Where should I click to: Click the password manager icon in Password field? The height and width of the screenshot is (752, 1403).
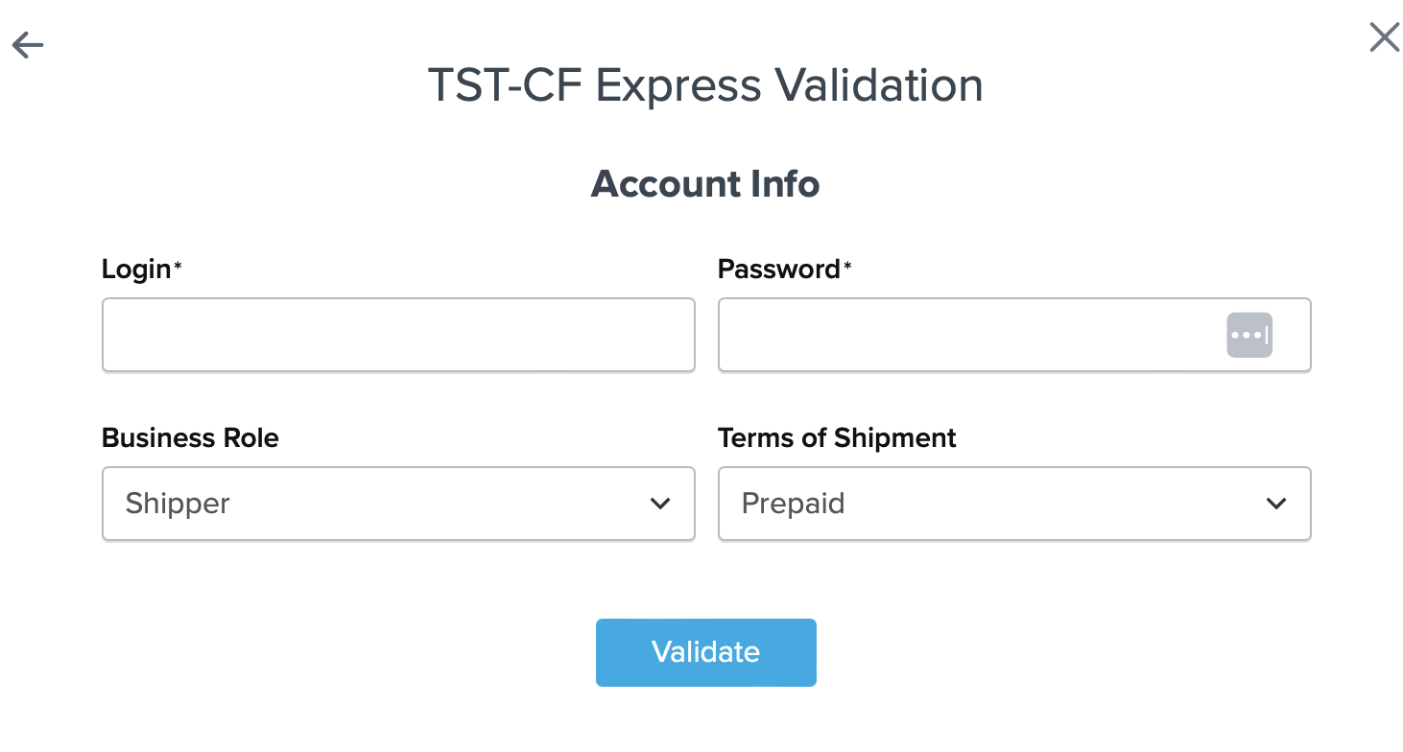click(1248, 335)
